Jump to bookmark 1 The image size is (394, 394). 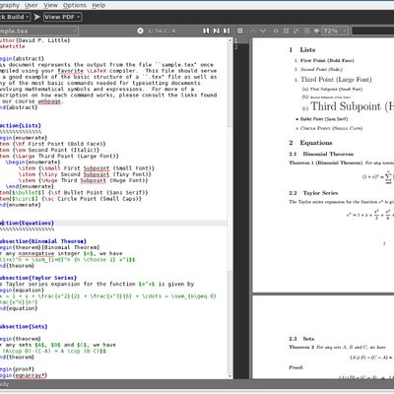pyautogui.click(x=206, y=31)
